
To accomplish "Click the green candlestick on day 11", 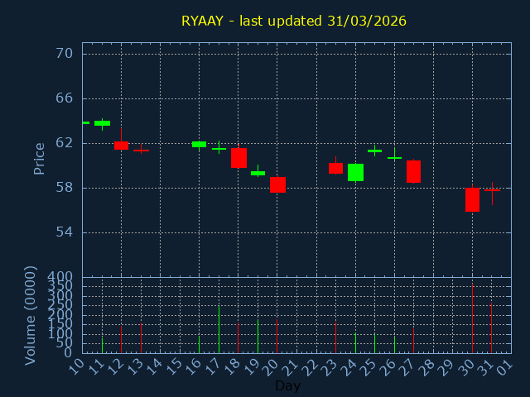I will pos(102,123).
